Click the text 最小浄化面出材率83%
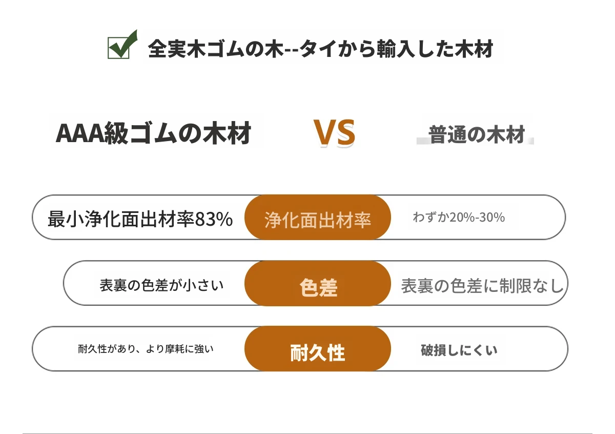The width and height of the screenshot is (615, 434). [140, 219]
